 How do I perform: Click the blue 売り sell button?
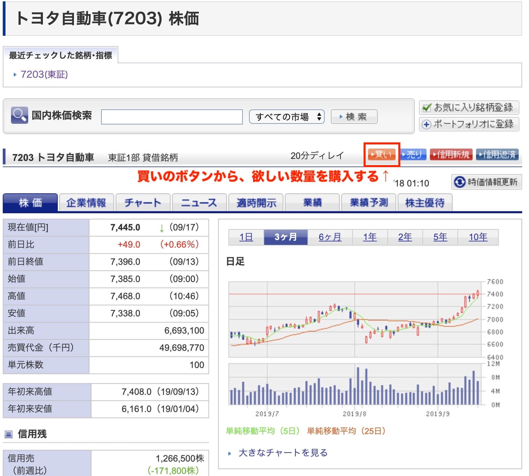414,154
